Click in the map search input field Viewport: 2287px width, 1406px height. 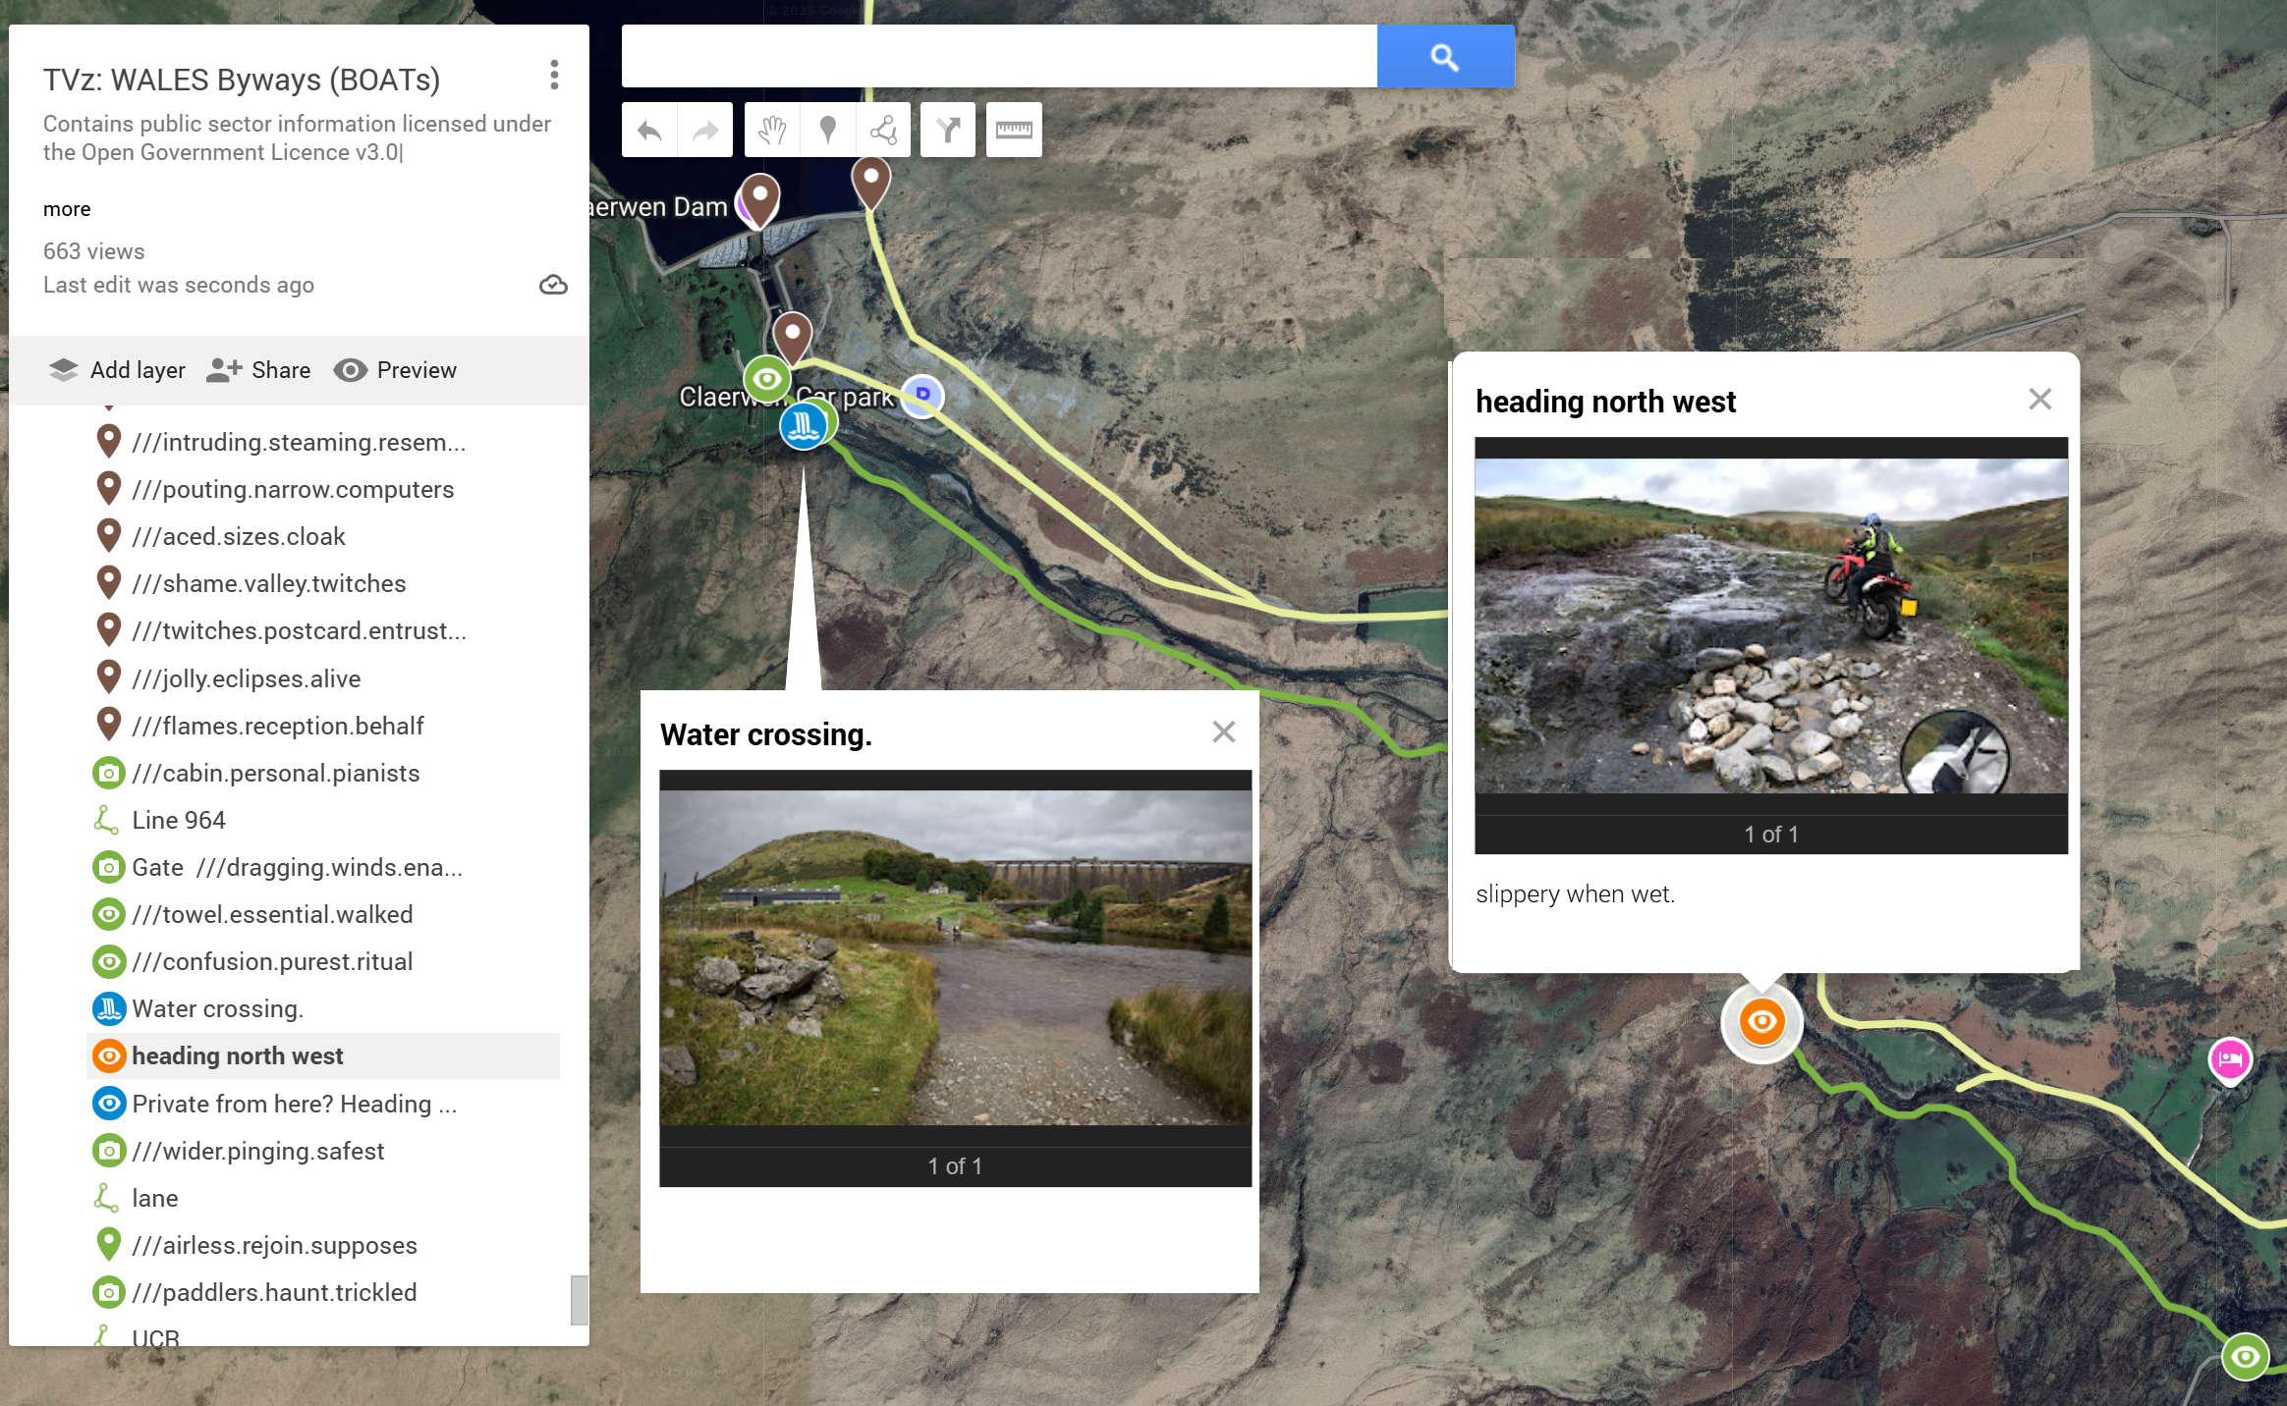[998, 57]
